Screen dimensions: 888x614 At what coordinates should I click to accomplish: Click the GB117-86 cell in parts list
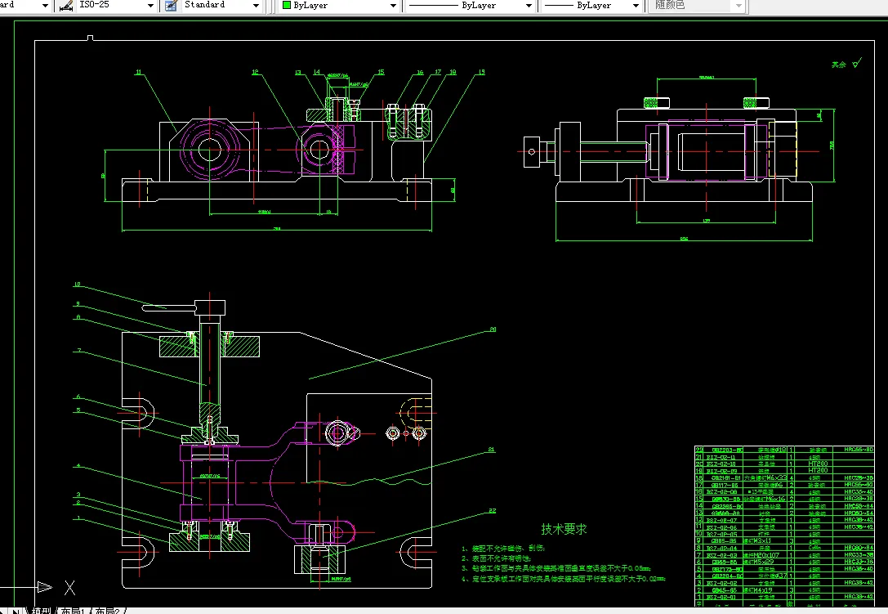click(x=725, y=485)
